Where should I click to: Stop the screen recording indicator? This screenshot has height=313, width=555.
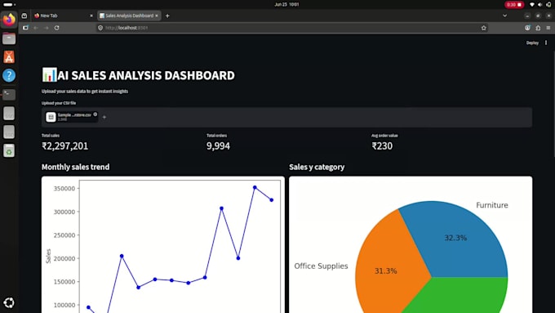pos(514,5)
